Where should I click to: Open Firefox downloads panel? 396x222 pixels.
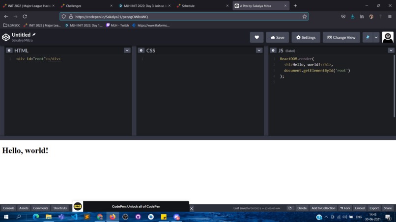pyautogui.click(x=352, y=16)
